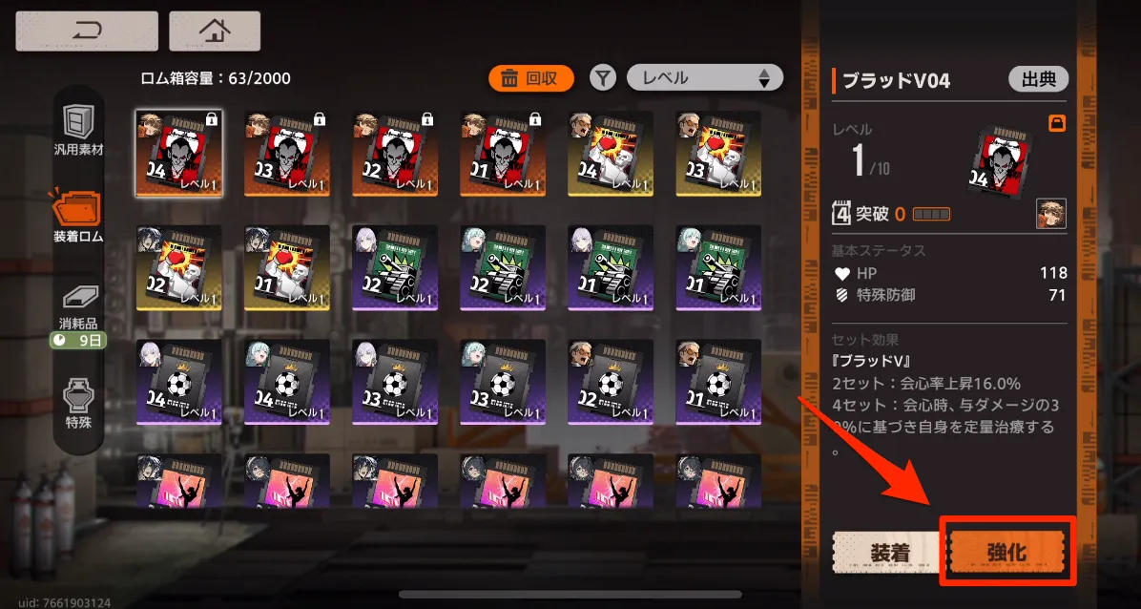
Task: Select first soccer ball ROM 04 thumbnail
Action: (179, 382)
